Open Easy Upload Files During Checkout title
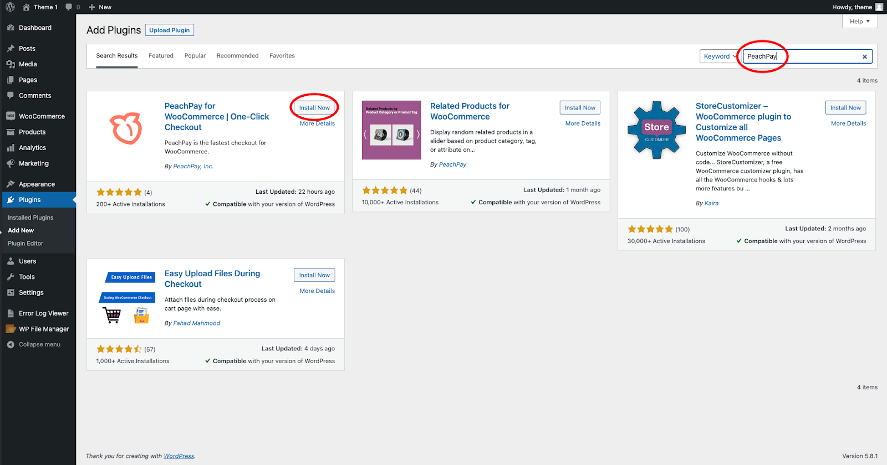The image size is (887, 465). click(x=212, y=278)
